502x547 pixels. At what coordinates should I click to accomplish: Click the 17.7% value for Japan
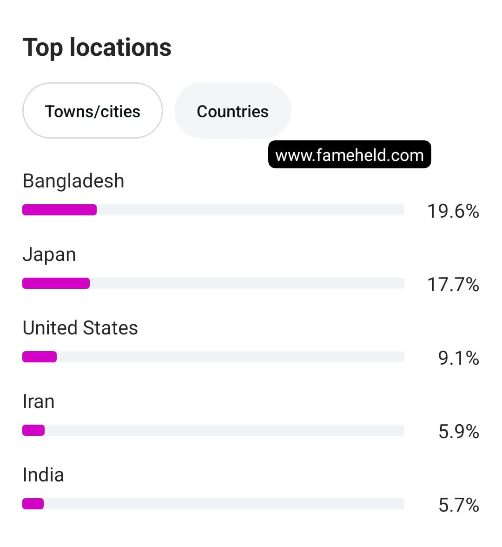click(x=453, y=285)
